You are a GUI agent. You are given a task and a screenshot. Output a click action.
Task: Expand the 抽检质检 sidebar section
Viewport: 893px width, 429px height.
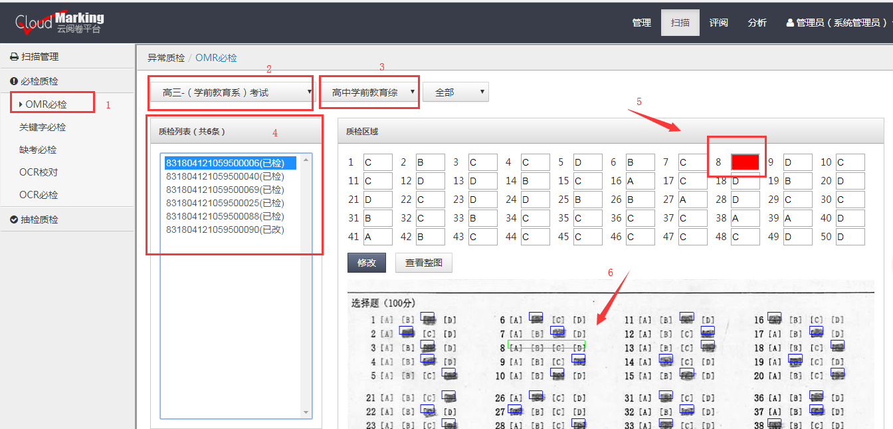(67, 219)
